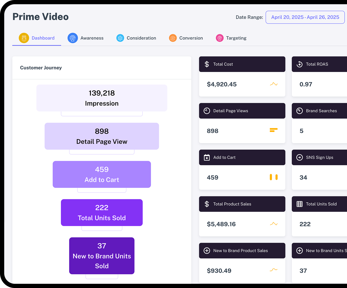Select the Targeting tab

point(231,38)
